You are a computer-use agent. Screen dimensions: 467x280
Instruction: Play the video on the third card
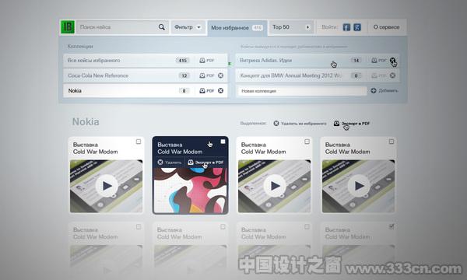[x=274, y=186]
